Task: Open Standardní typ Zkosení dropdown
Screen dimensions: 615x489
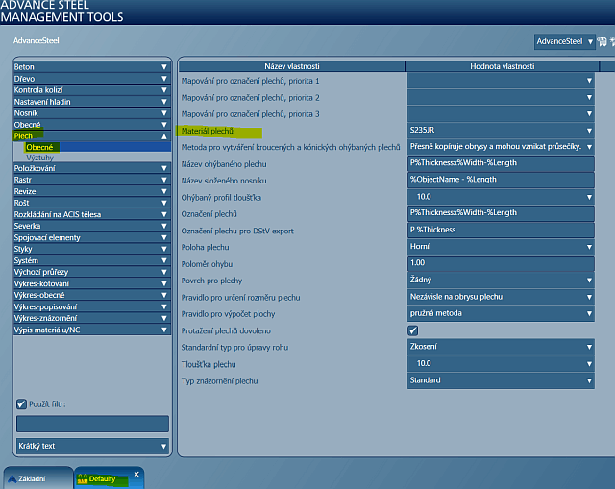Action: (x=501, y=347)
